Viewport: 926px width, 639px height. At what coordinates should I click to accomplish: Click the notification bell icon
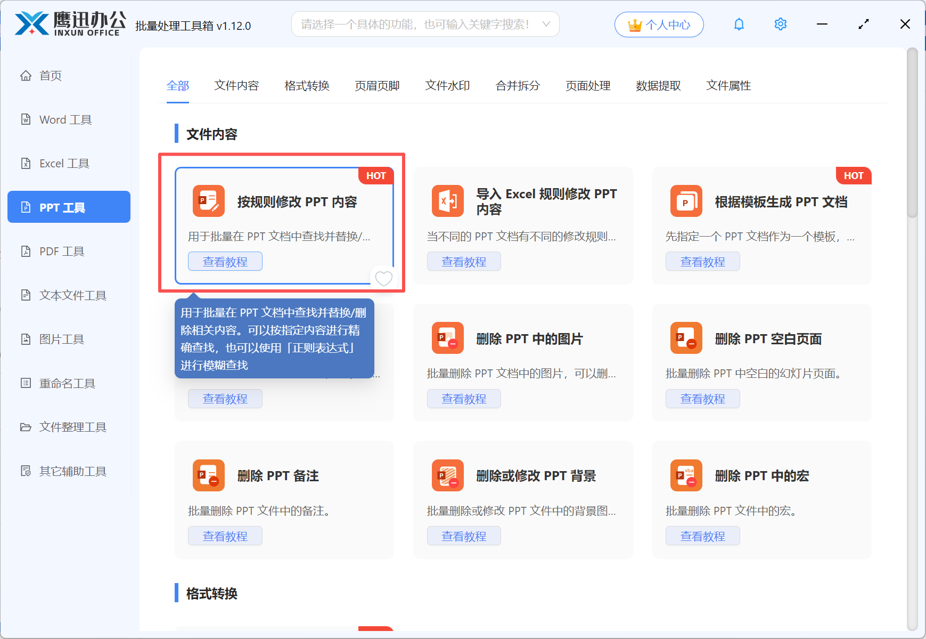[739, 25]
